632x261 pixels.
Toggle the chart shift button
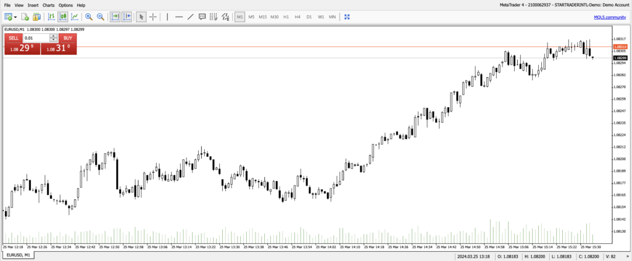tap(127, 17)
